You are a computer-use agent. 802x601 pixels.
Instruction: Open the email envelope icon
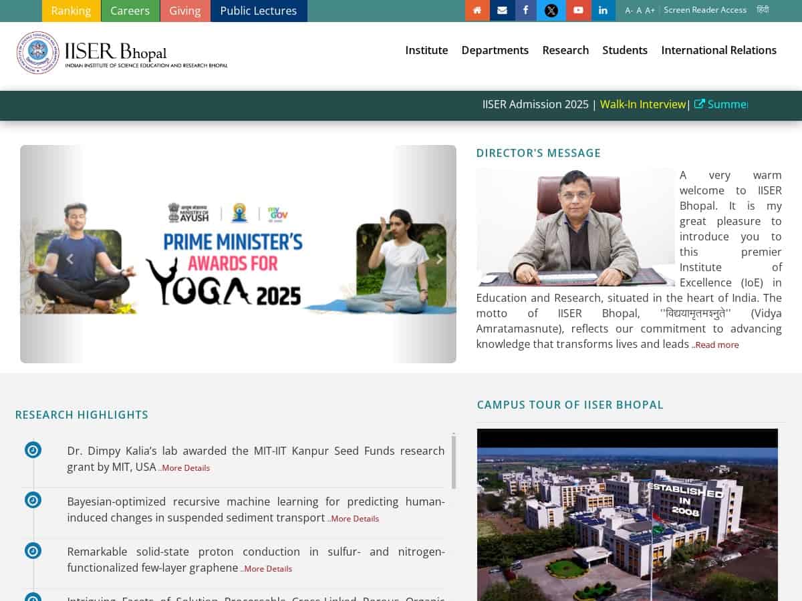click(502, 10)
